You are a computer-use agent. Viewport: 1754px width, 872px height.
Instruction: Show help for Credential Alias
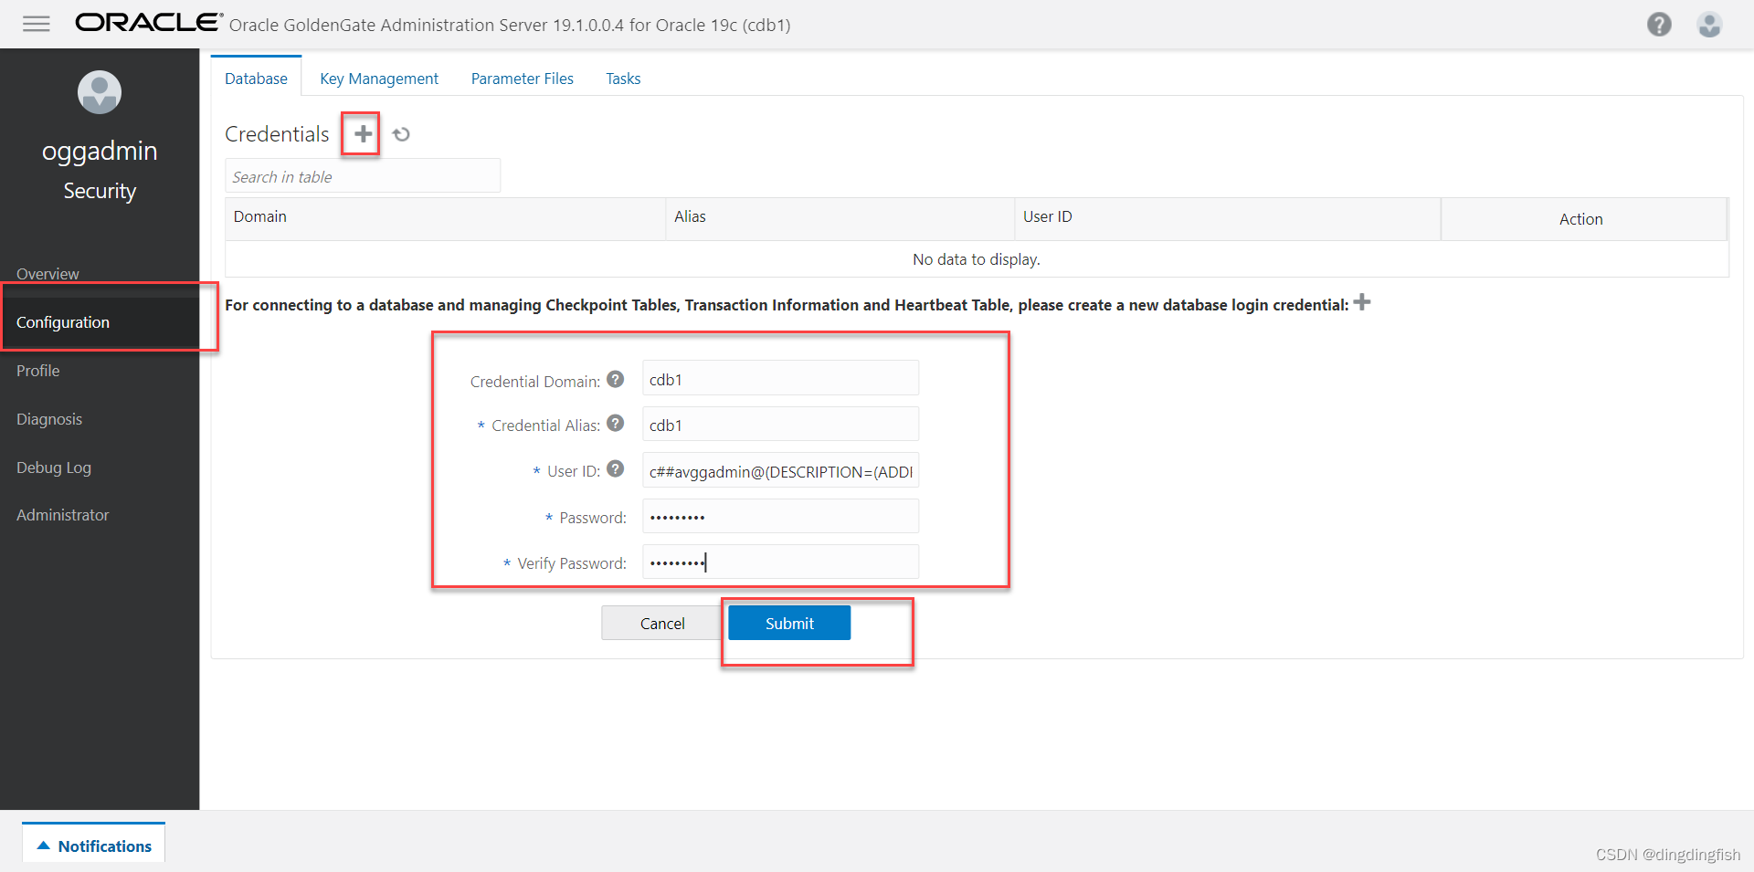click(x=616, y=423)
